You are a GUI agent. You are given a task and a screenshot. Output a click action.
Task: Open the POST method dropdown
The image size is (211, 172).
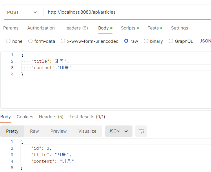point(22,12)
